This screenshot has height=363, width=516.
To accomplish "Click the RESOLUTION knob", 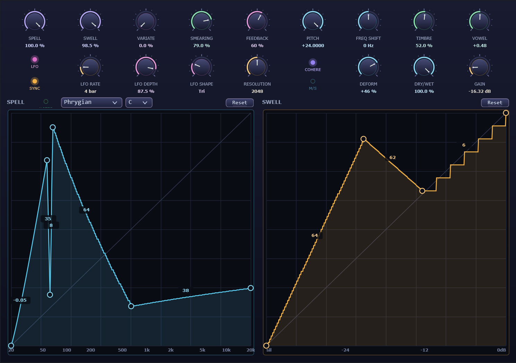I will (x=257, y=67).
